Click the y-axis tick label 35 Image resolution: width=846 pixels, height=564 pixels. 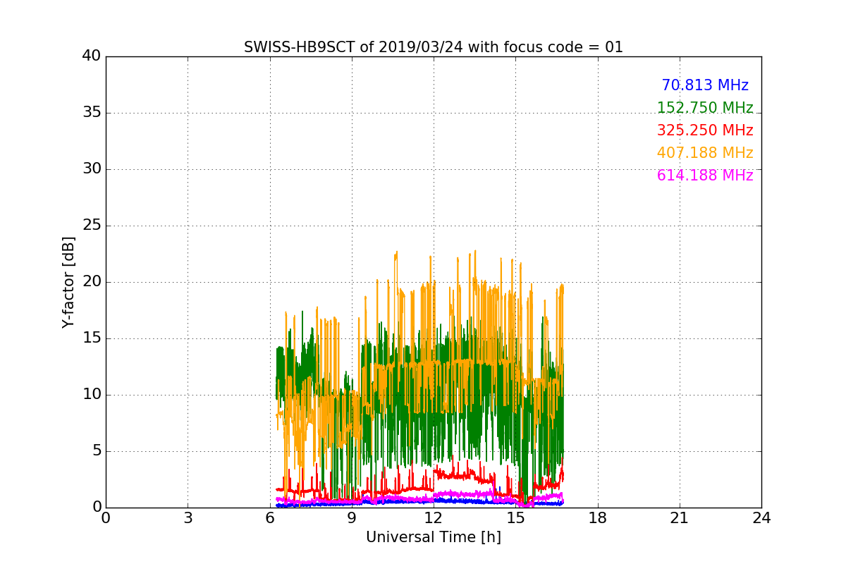click(92, 113)
